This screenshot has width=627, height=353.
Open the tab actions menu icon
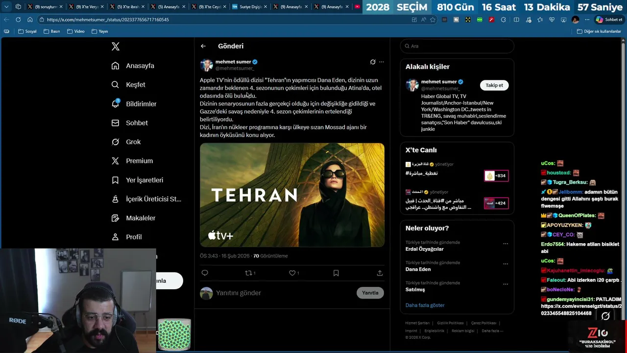pyautogui.click(x=6, y=7)
